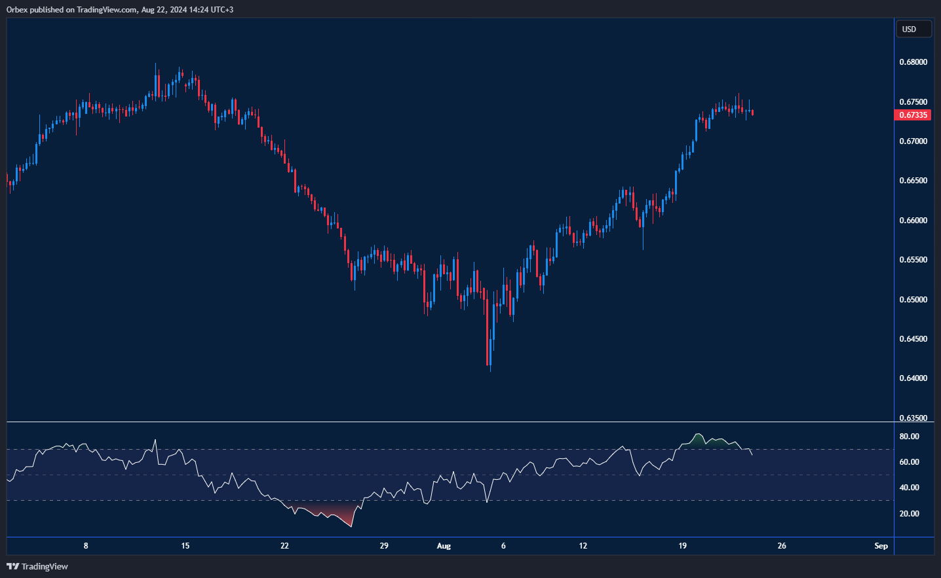Screen dimensions: 941x578
Task: Click the last candle at the chart's right end
Action: click(753, 113)
